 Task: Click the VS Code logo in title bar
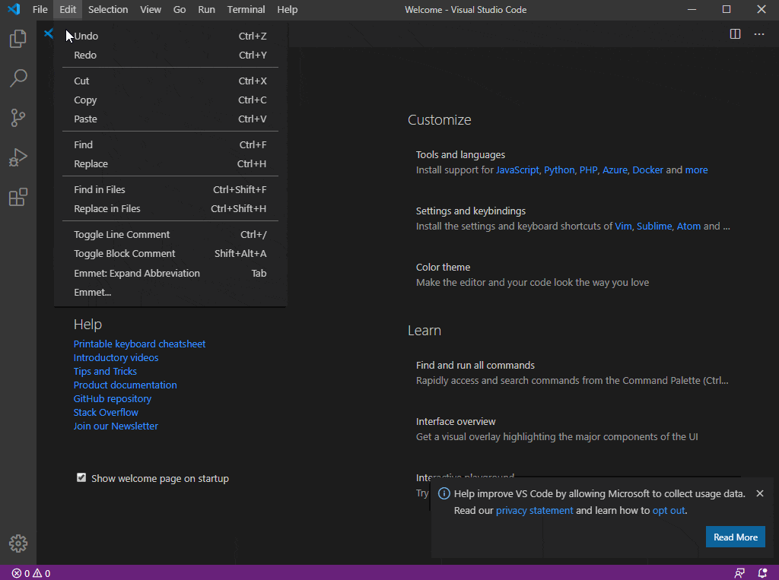tap(14, 9)
